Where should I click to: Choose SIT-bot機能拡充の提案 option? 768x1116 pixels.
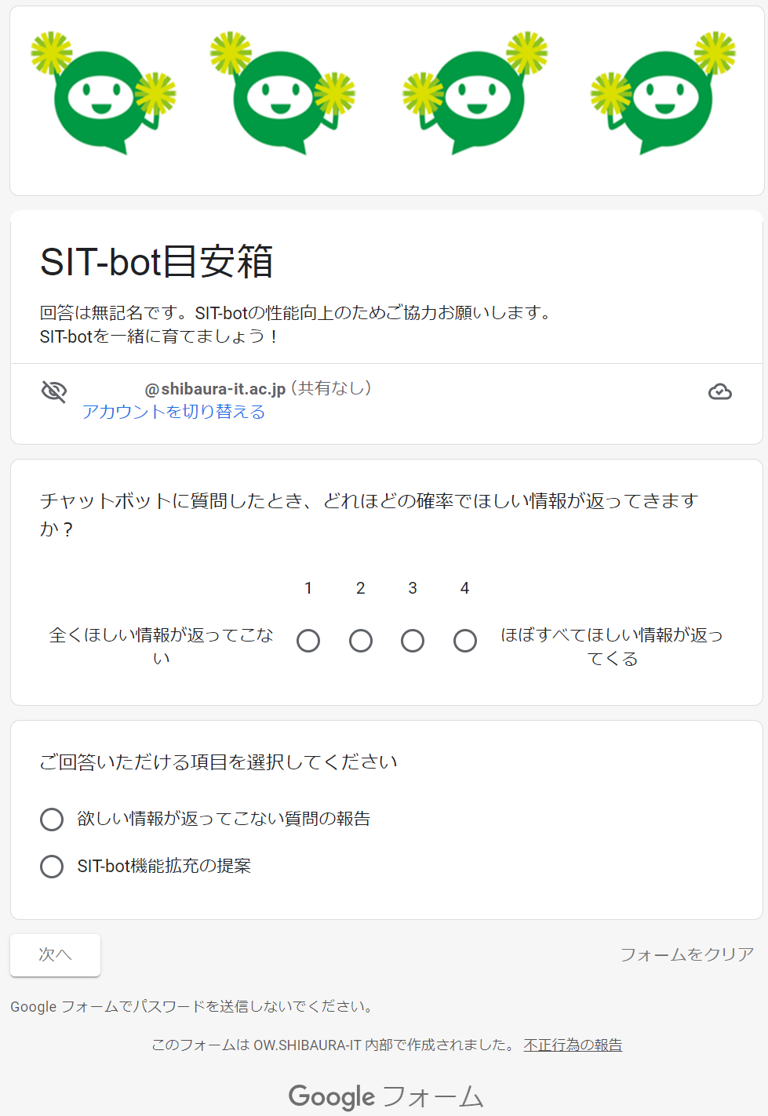tap(52, 867)
